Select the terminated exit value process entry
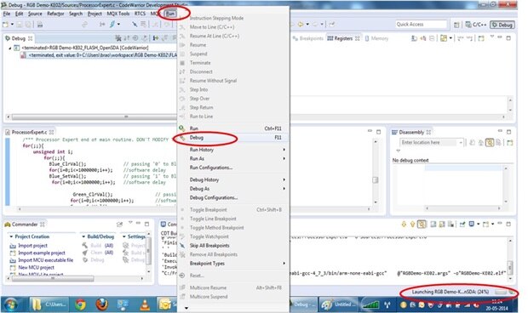528x313 pixels. tap(102, 55)
